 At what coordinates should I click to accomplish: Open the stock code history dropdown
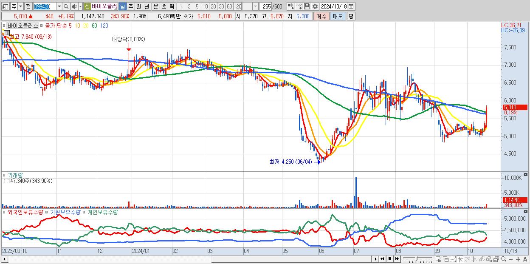59,6
